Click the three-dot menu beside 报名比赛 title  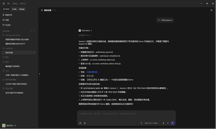point(59,10)
